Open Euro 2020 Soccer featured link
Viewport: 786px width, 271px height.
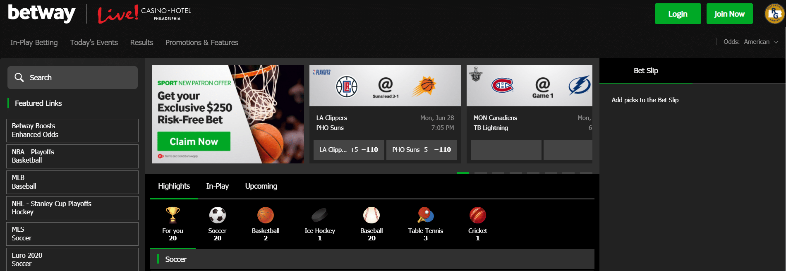tap(72, 259)
